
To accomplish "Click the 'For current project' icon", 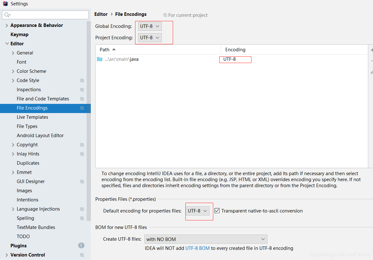I will [x=165, y=15].
